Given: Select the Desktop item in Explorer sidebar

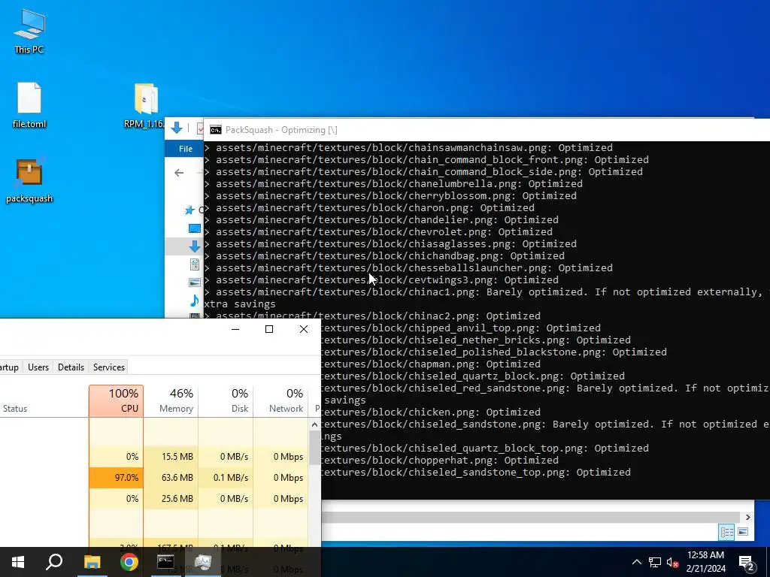Looking at the screenshot, I should [195, 228].
